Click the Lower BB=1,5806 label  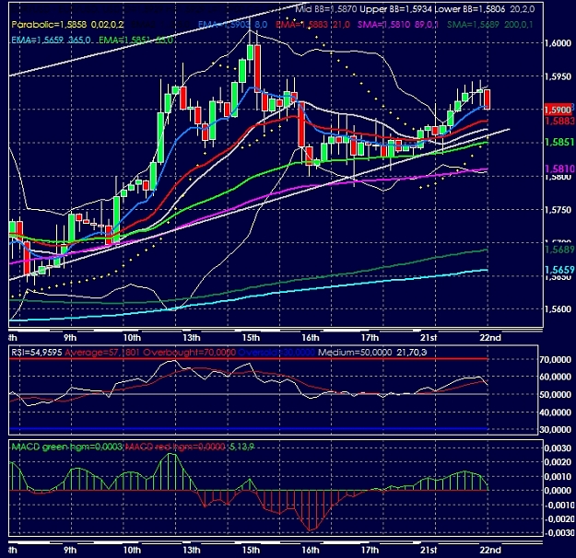click(x=470, y=9)
